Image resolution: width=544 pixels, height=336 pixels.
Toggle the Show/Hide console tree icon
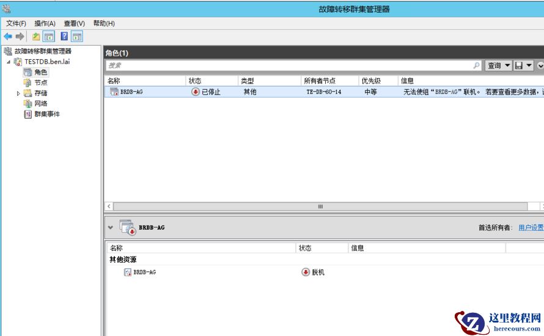[x=48, y=37]
